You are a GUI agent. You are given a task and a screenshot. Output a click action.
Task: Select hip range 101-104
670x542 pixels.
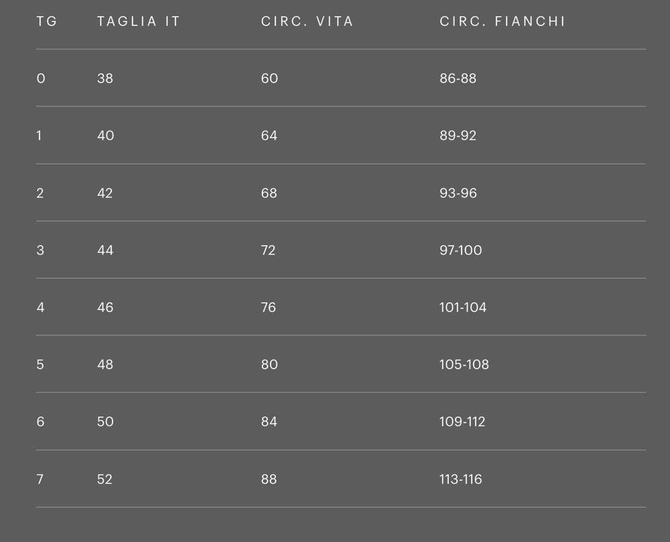point(463,308)
